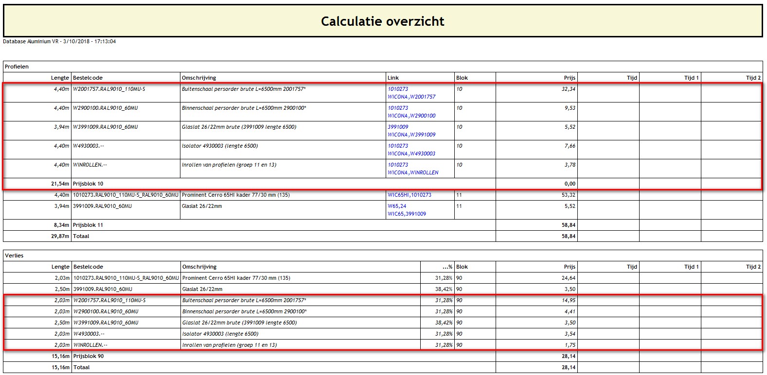Click the Link column header

pyautogui.click(x=393, y=78)
